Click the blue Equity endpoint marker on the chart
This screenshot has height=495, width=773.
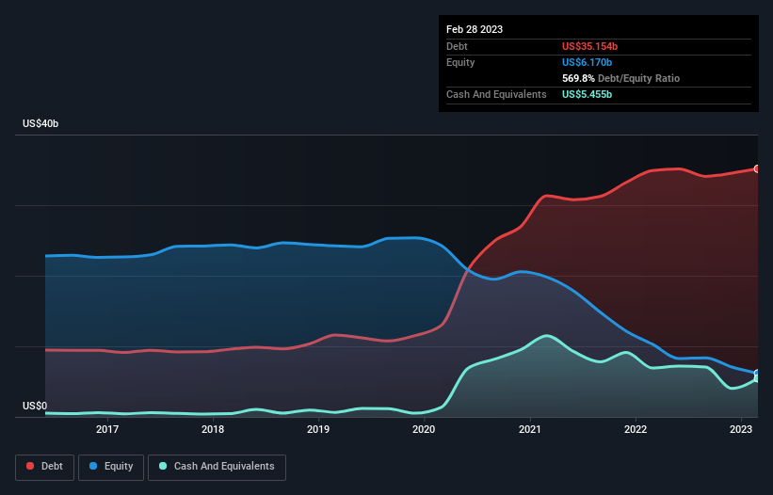(757, 373)
